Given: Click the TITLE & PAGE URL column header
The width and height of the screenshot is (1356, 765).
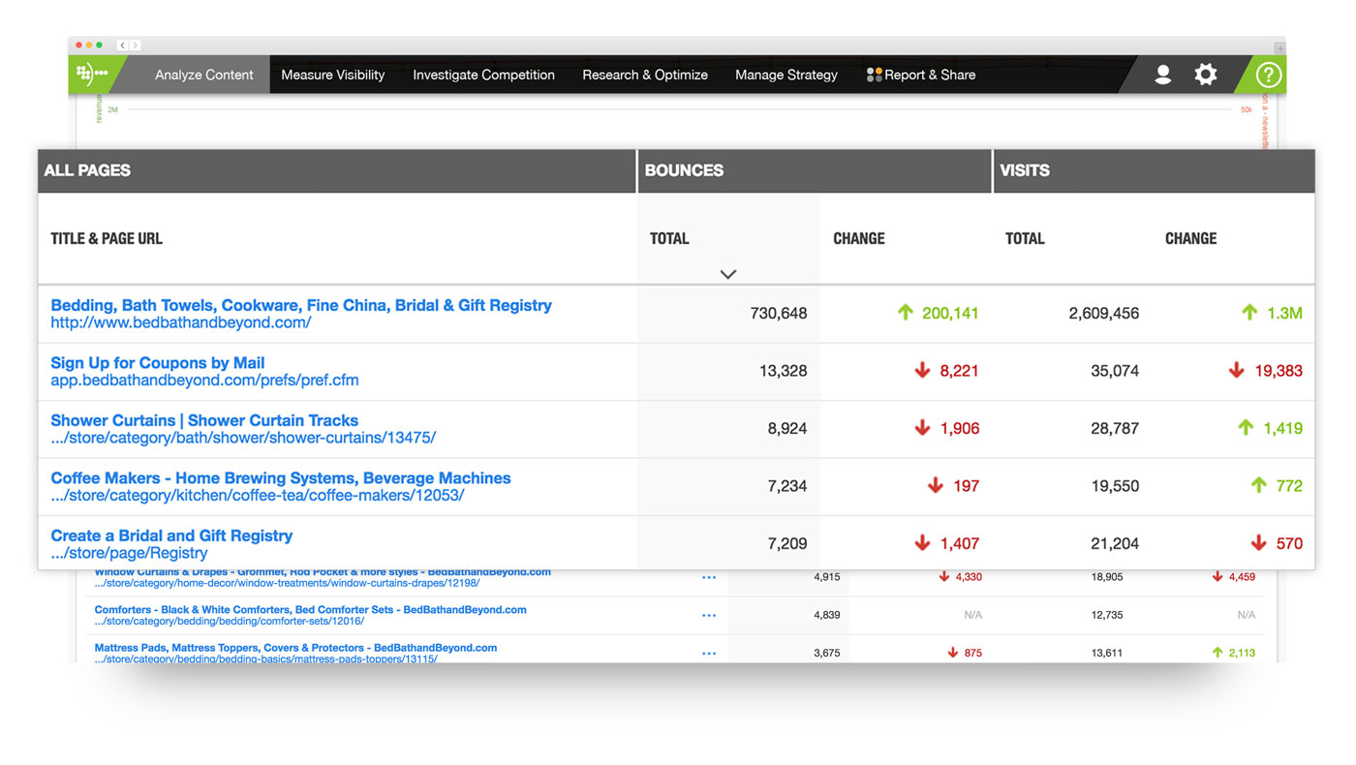Looking at the screenshot, I should click(107, 238).
